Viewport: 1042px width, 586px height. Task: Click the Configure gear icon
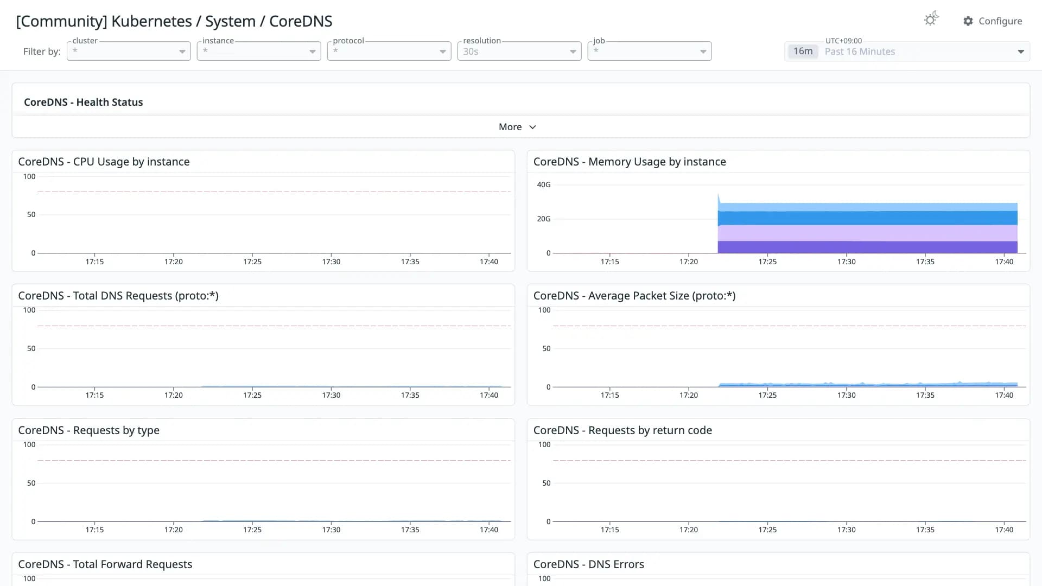[968, 21]
